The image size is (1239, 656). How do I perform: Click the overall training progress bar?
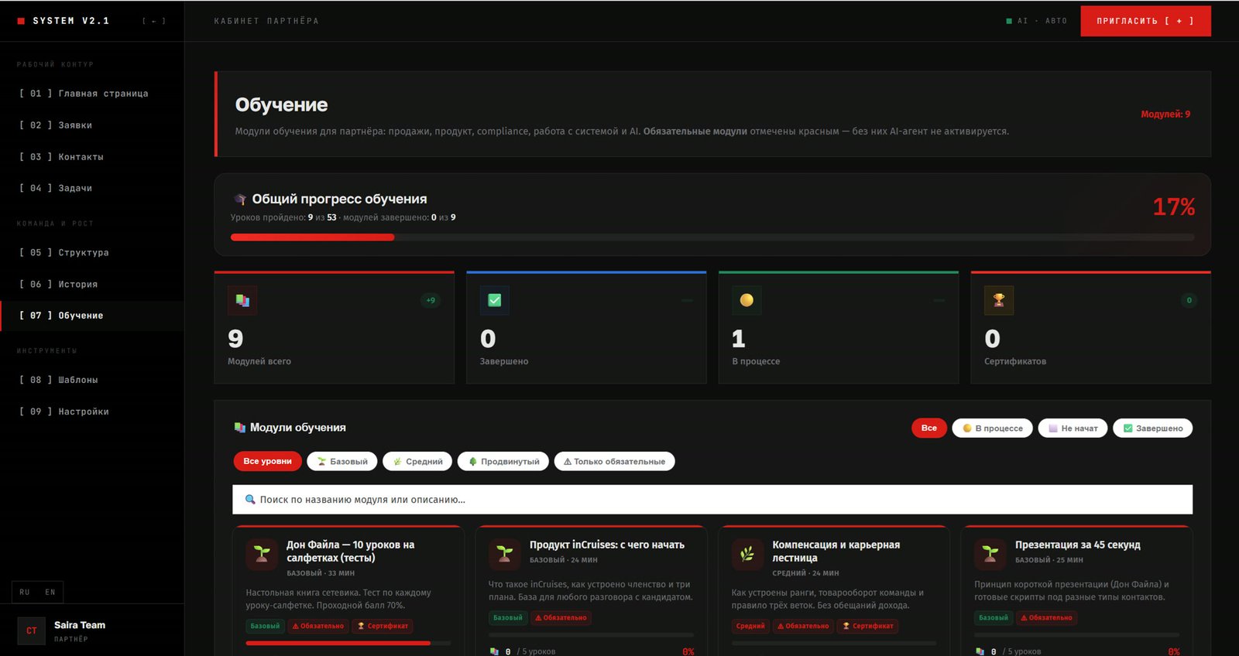pyautogui.click(x=712, y=237)
